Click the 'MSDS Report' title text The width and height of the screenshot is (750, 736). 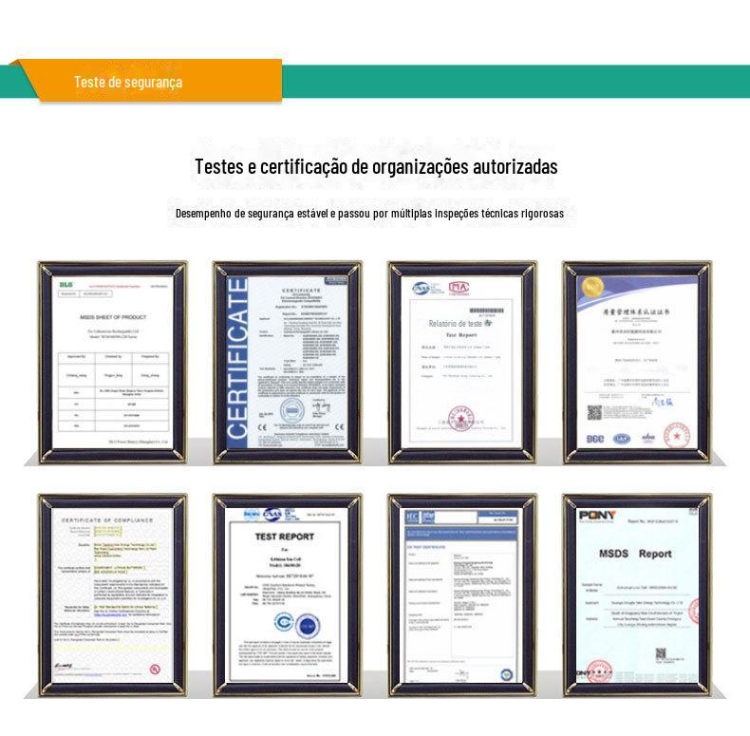pyautogui.click(x=635, y=554)
